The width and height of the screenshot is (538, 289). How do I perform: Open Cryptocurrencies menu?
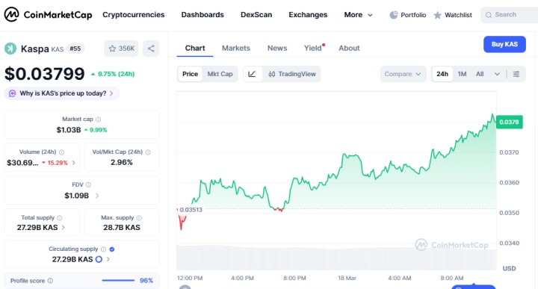tap(134, 15)
